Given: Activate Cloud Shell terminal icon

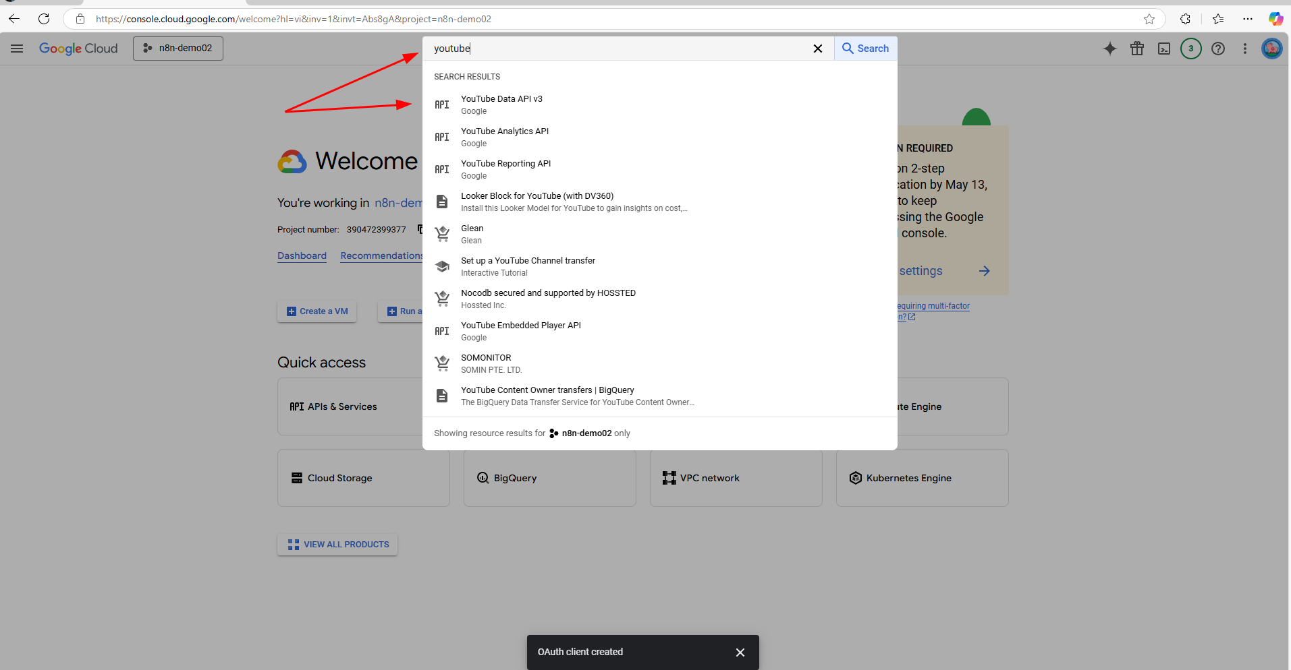Looking at the screenshot, I should [1164, 49].
